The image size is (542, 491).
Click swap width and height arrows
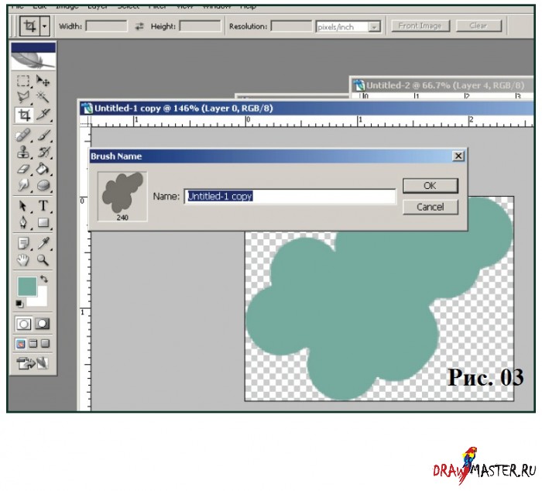139,26
